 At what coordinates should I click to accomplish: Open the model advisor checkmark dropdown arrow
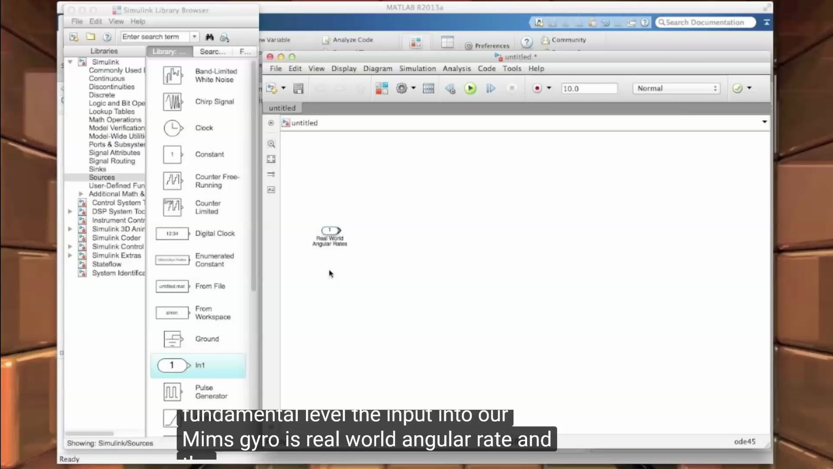point(749,88)
